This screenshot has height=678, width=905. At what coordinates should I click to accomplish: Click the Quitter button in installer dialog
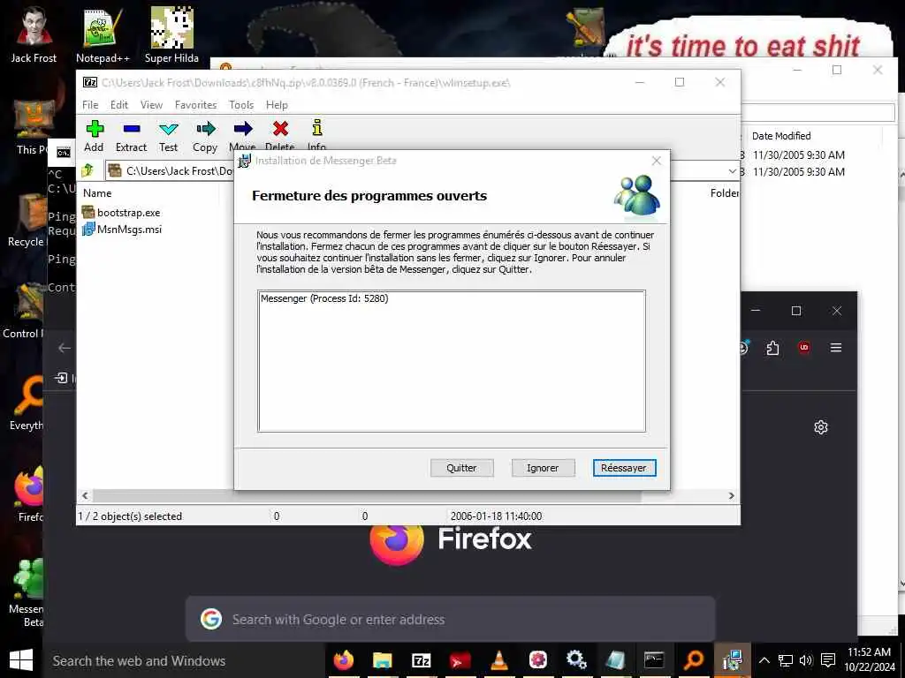point(461,468)
